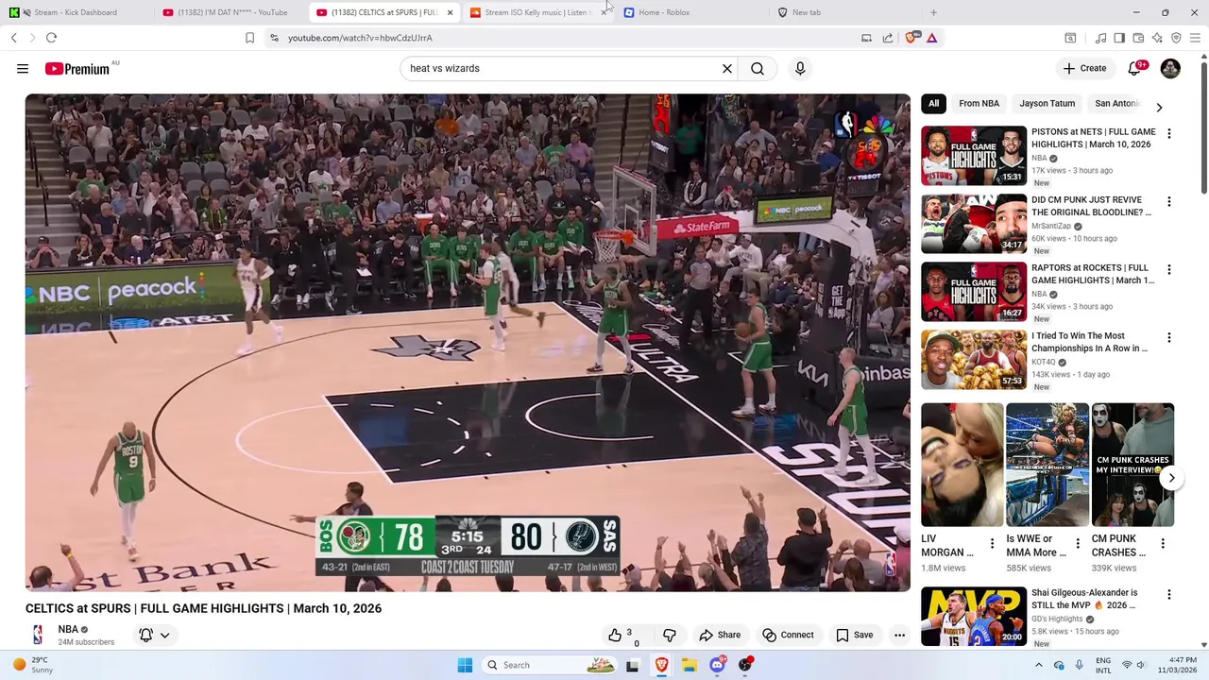Open the Brave Wallet icon
Viewport: 1209px width, 680px height.
pyautogui.click(x=1138, y=38)
